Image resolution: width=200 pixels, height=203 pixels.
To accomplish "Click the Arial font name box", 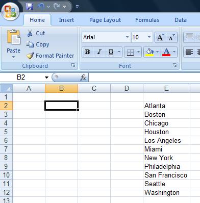I will 104,37.
